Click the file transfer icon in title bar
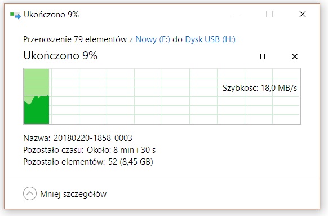Image resolution: width=328 pixels, height=216 pixels. (x=15, y=15)
